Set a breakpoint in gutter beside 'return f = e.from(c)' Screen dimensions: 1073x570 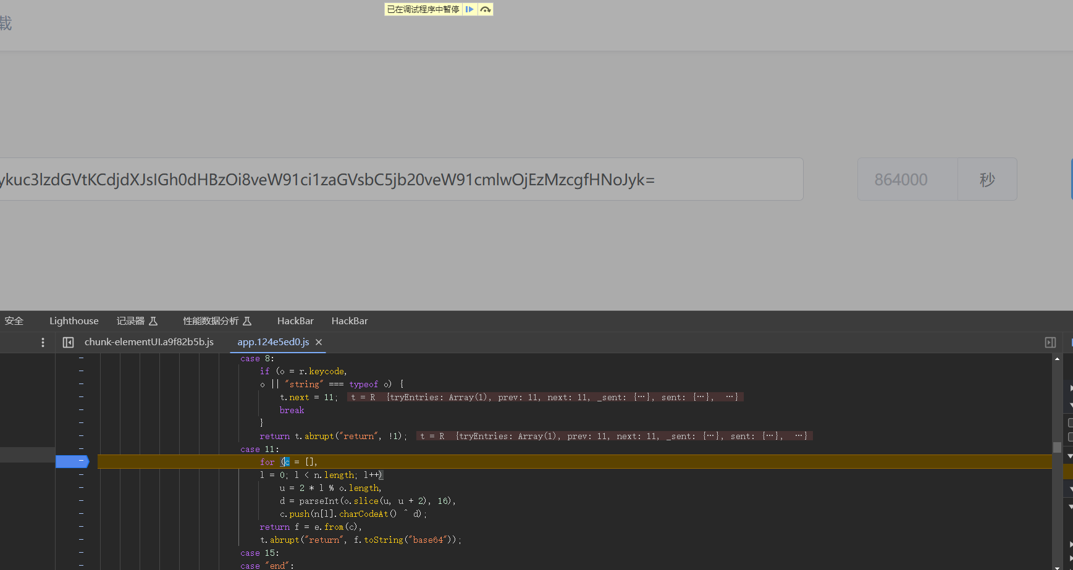coord(81,526)
